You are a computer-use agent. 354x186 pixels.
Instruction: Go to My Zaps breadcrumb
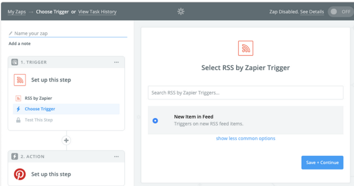(17, 12)
